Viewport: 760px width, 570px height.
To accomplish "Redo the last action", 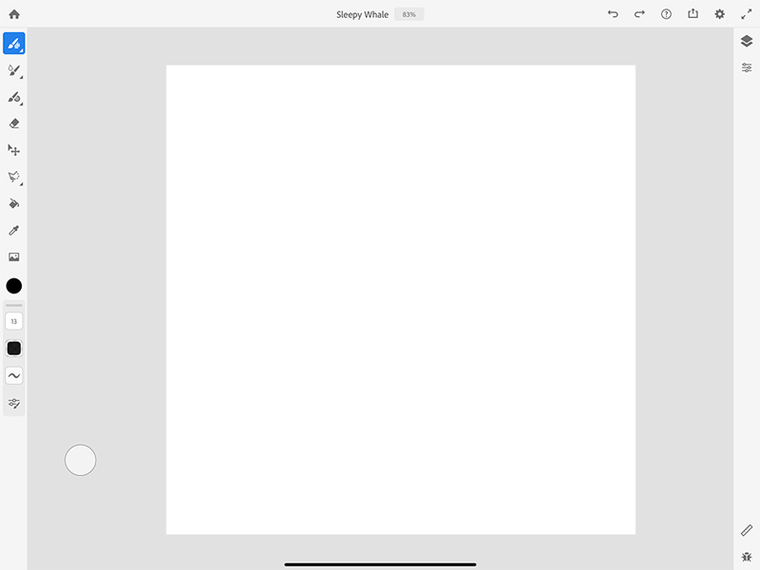I will pos(639,14).
